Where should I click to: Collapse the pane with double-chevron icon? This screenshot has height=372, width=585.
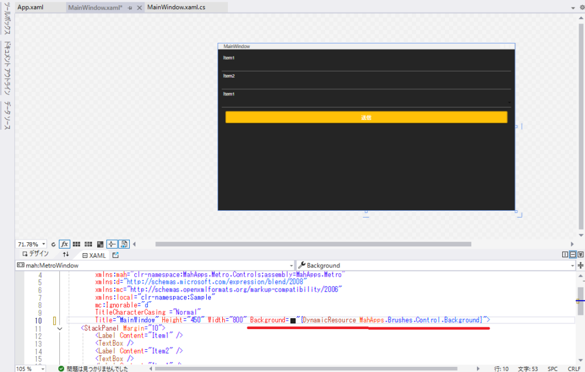point(580,254)
